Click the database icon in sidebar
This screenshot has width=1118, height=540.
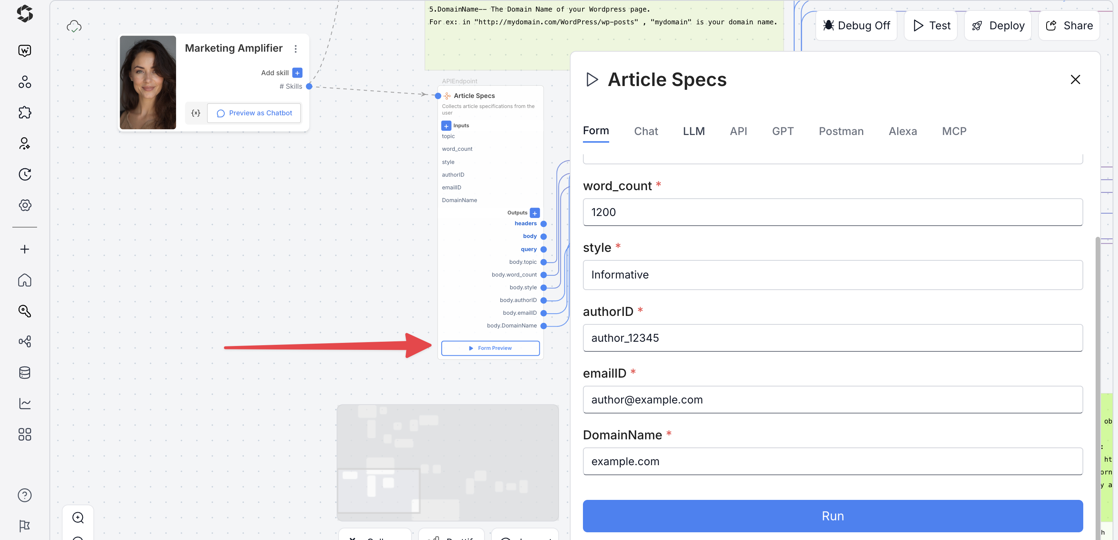25,373
